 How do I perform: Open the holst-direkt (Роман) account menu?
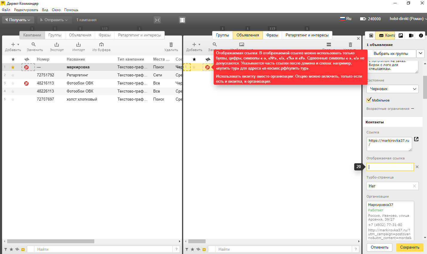click(408, 19)
